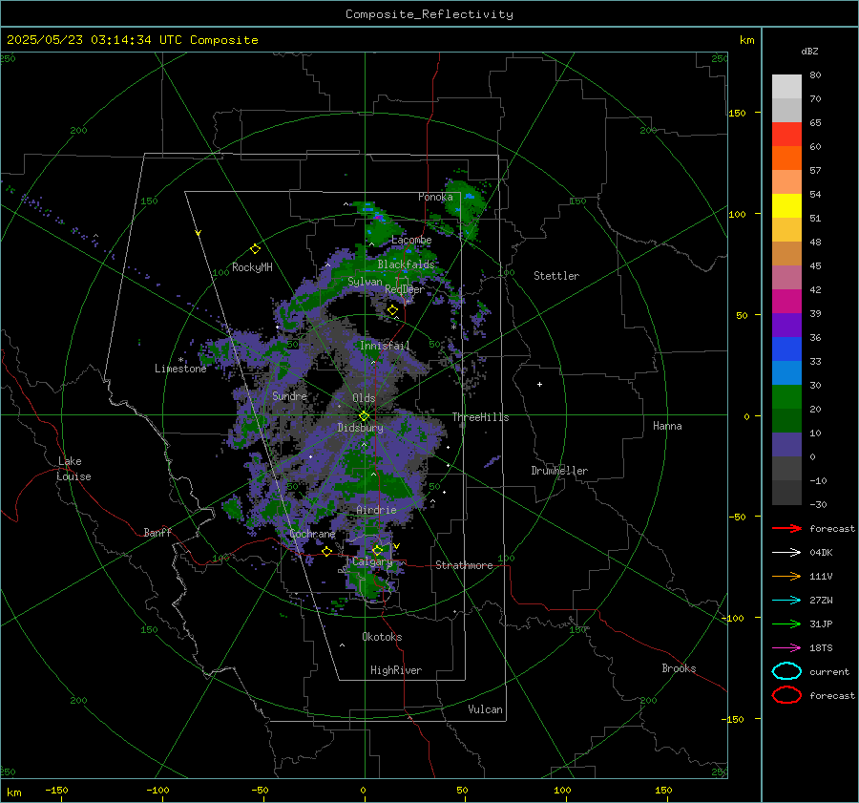The height and width of the screenshot is (803, 859).
Task: Select the orange 60 dBZ color swatch
Action: [786, 158]
